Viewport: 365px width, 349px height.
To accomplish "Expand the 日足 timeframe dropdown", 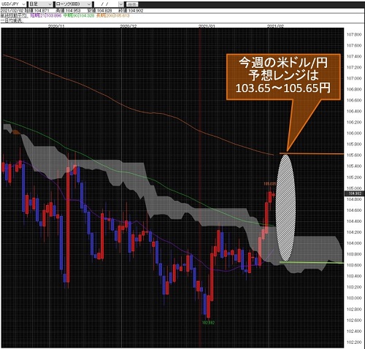I will click(40, 4).
